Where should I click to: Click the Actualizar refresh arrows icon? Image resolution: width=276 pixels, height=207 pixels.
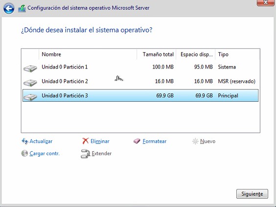click(x=24, y=141)
